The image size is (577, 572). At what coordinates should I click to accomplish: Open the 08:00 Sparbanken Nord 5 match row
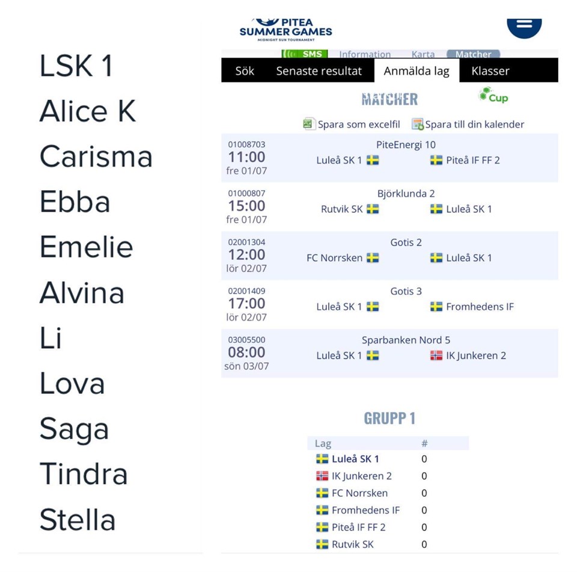[389, 353]
